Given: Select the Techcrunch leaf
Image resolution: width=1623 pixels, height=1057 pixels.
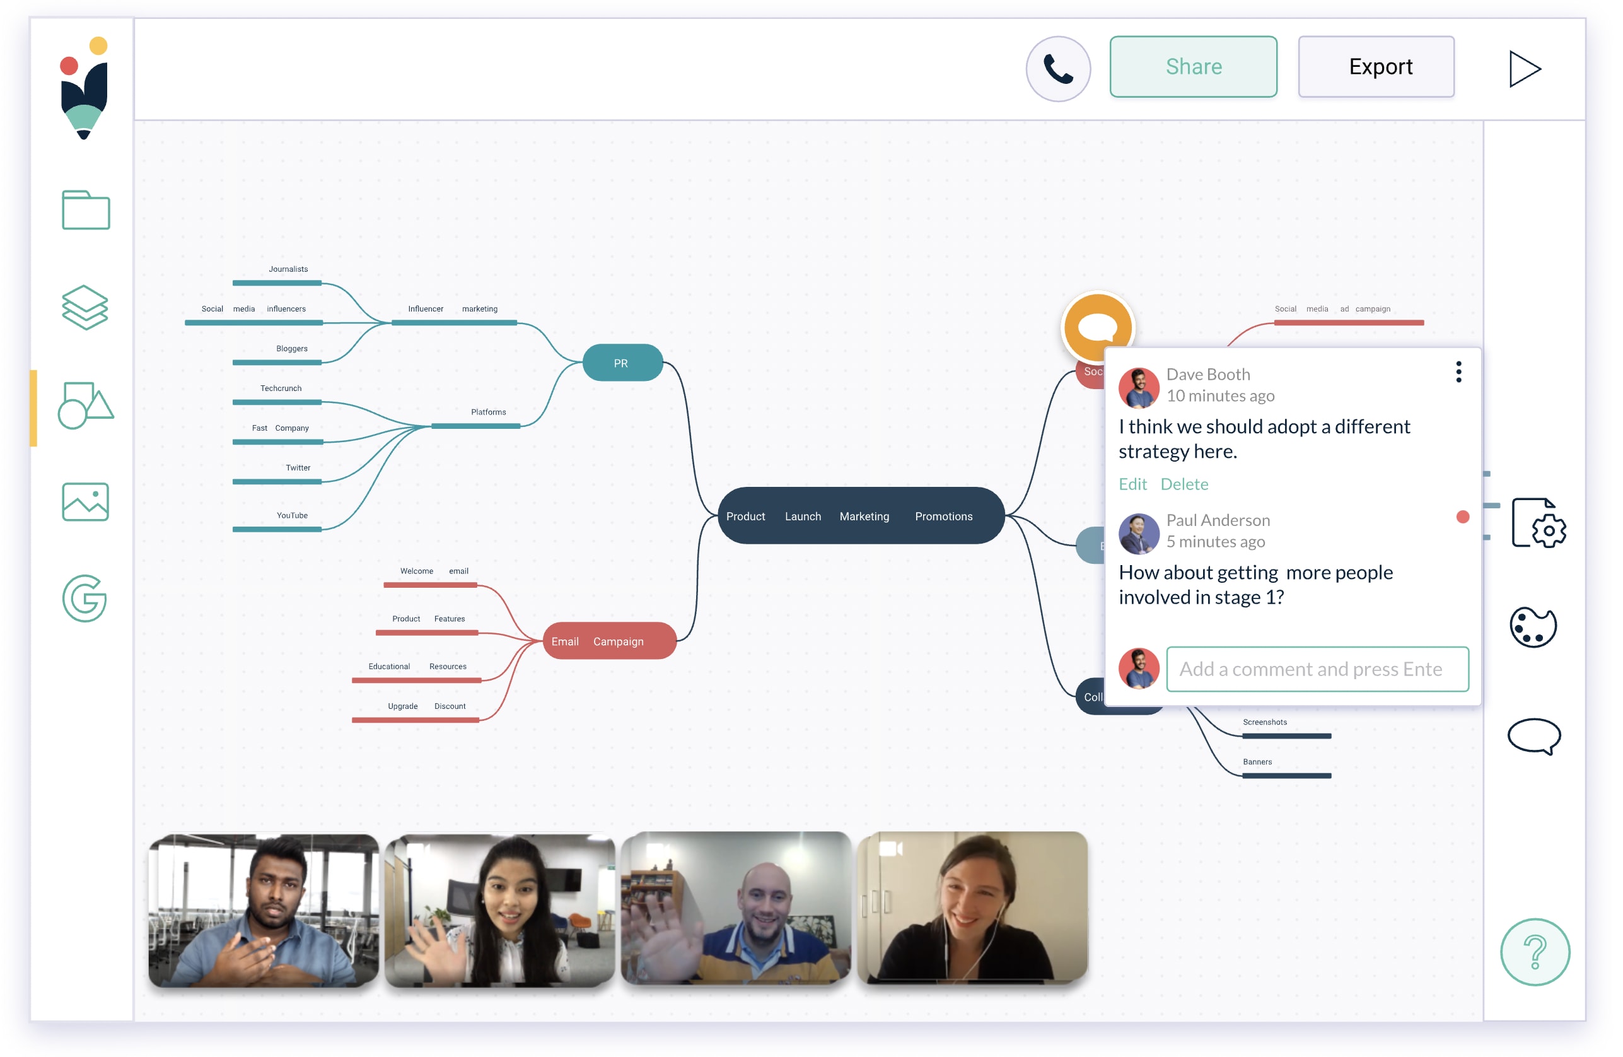Looking at the screenshot, I should point(277,395).
